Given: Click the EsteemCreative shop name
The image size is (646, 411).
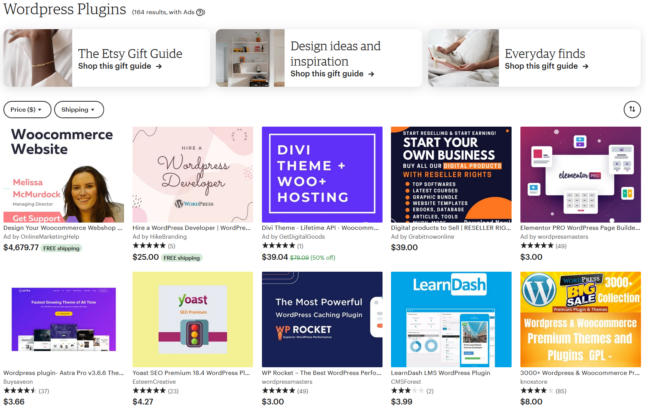Looking at the screenshot, I should click(154, 382).
